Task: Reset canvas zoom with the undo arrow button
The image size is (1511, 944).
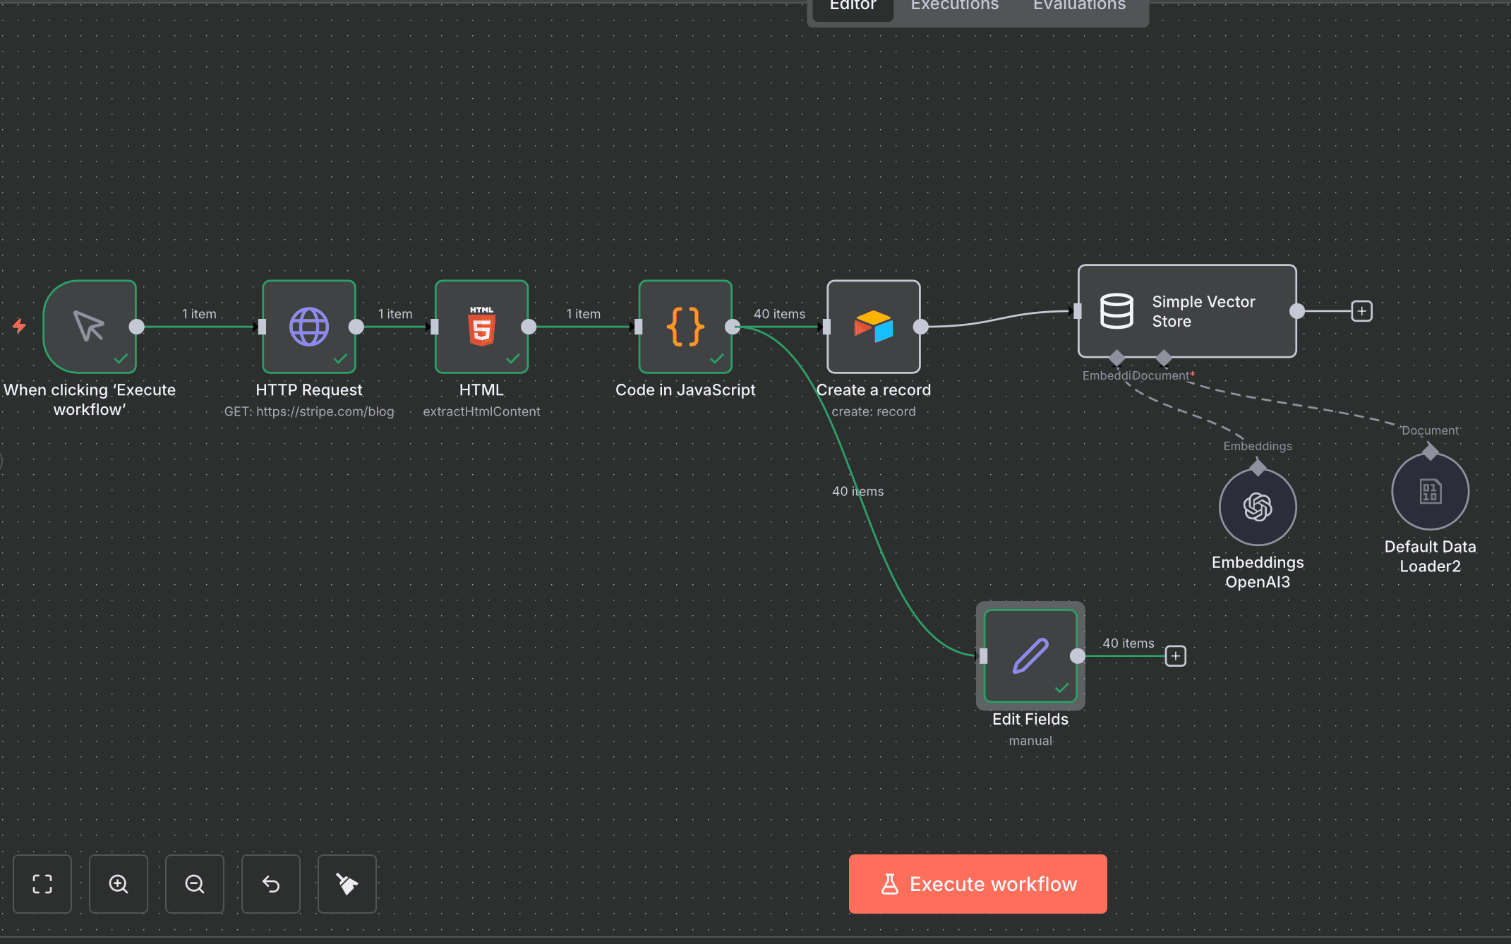Action: pyautogui.click(x=271, y=884)
